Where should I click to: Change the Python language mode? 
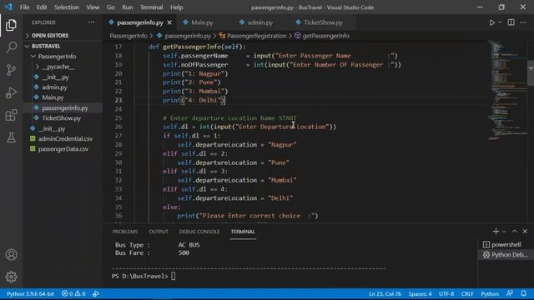click(490, 293)
